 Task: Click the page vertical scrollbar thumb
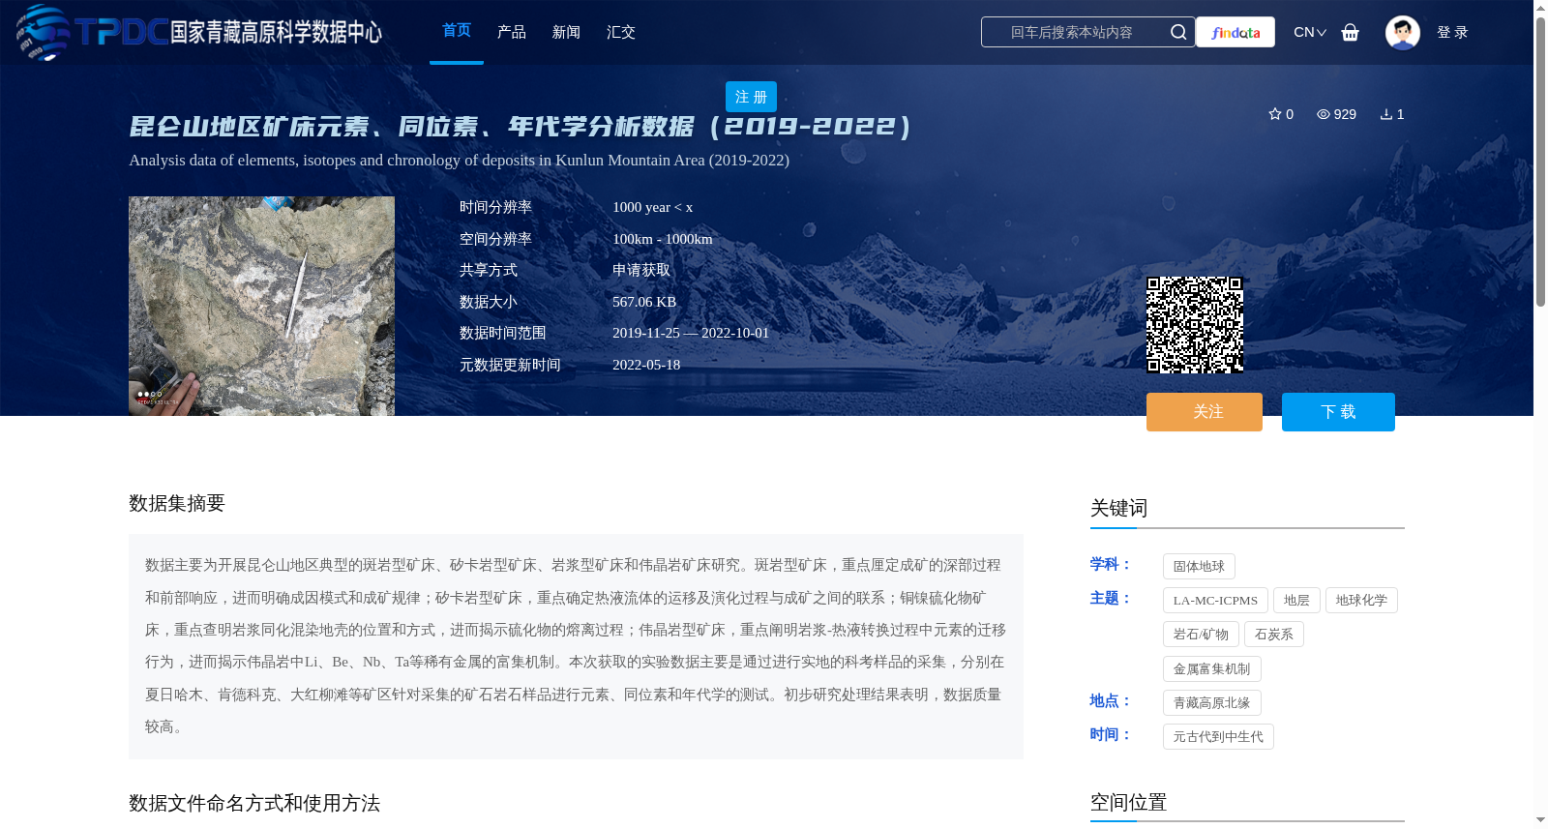click(1540, 163)
